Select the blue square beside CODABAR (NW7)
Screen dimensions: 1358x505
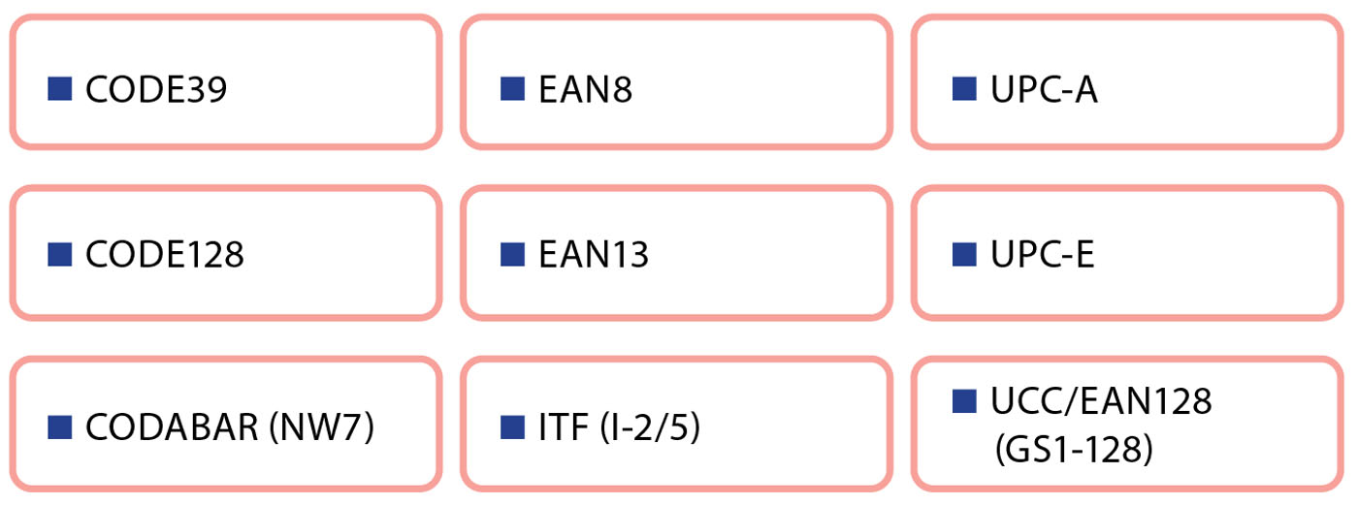pyautogui.click(x=60, y=426)
